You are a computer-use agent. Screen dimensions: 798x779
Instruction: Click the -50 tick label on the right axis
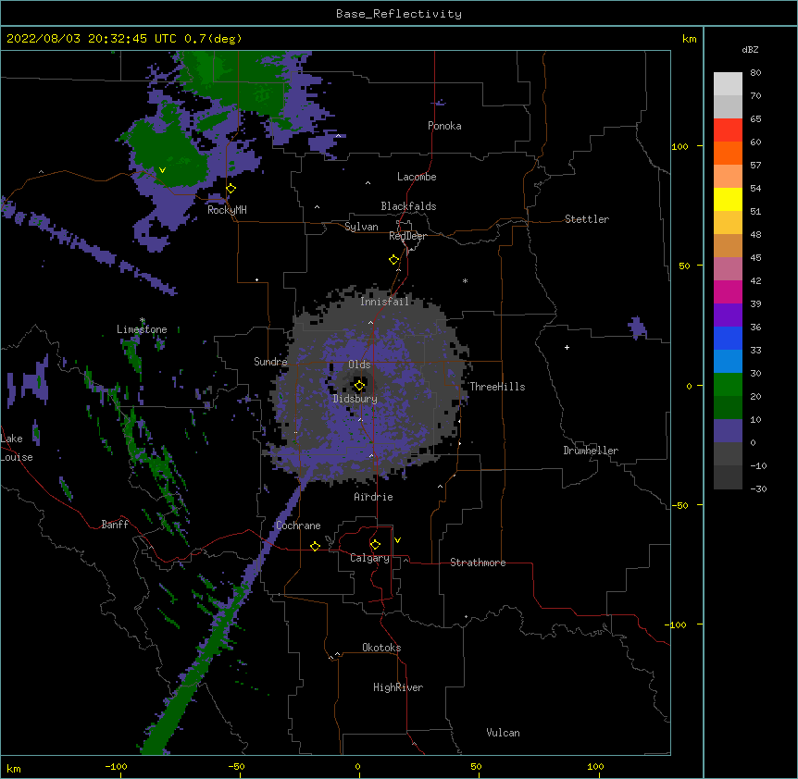pyautogui.click(x=680, y=505)
